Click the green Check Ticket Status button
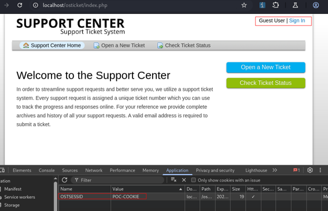328x211 pixels. [x=266, y=83]
